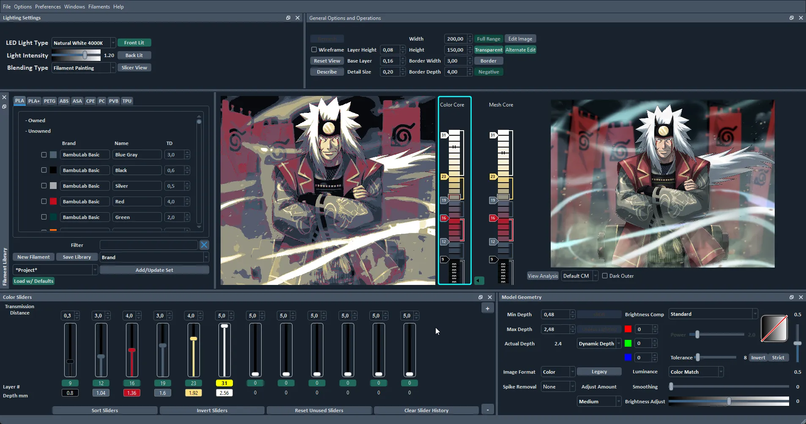Open the Preferences menu
This screenshot has height=424, width=806.
(x=48, y=7)
